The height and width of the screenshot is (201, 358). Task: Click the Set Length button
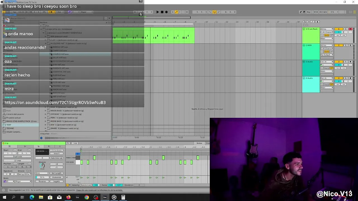[56, 173]
